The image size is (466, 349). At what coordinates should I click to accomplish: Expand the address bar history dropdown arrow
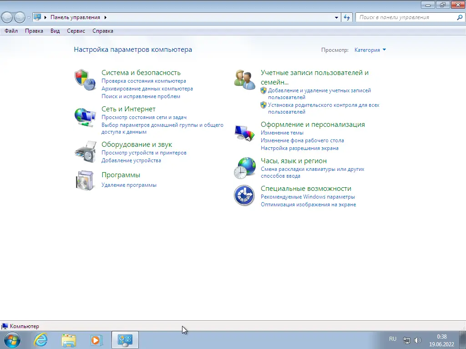[x=336, y=18]
